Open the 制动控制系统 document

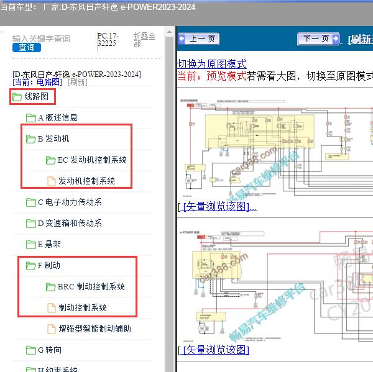point(83,308)
